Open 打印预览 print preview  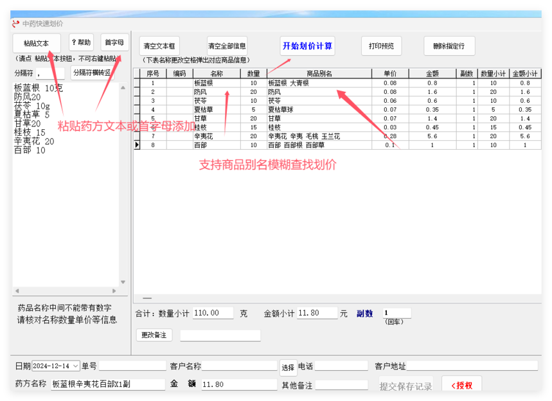[x=381, y=46]
